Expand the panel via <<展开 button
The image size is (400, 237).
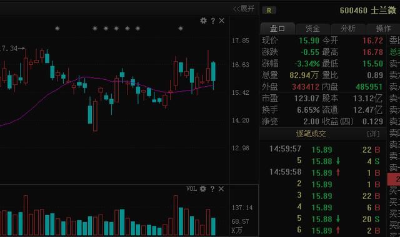pos(244,9)
